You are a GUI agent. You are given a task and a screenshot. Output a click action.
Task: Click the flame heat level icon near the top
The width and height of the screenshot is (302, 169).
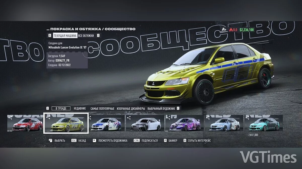tap(231, 30)
